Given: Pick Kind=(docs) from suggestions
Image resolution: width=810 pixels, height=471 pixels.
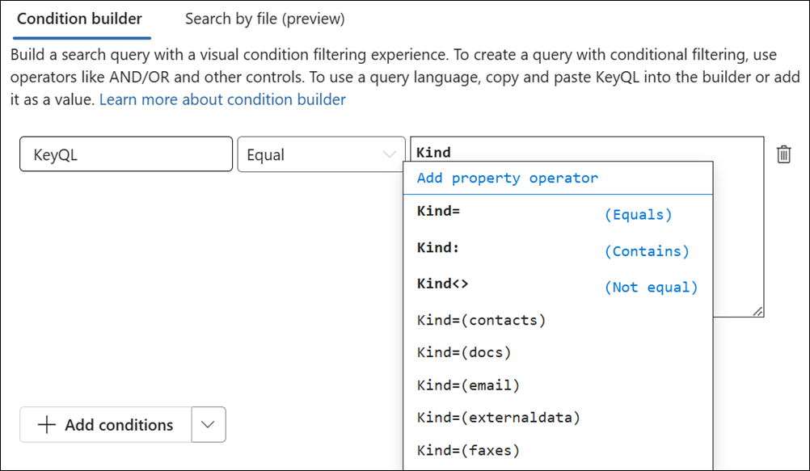Looking at the screenshot, I should pos(465,352).
